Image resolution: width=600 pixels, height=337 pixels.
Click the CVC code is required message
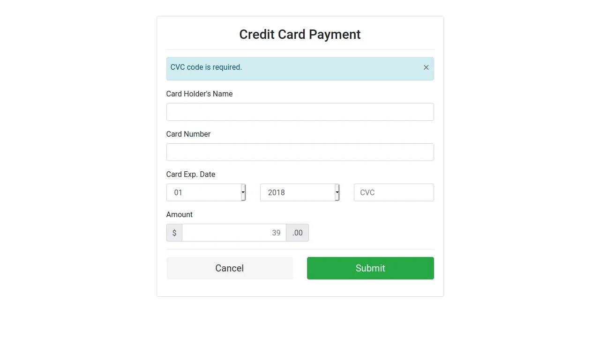206,67
